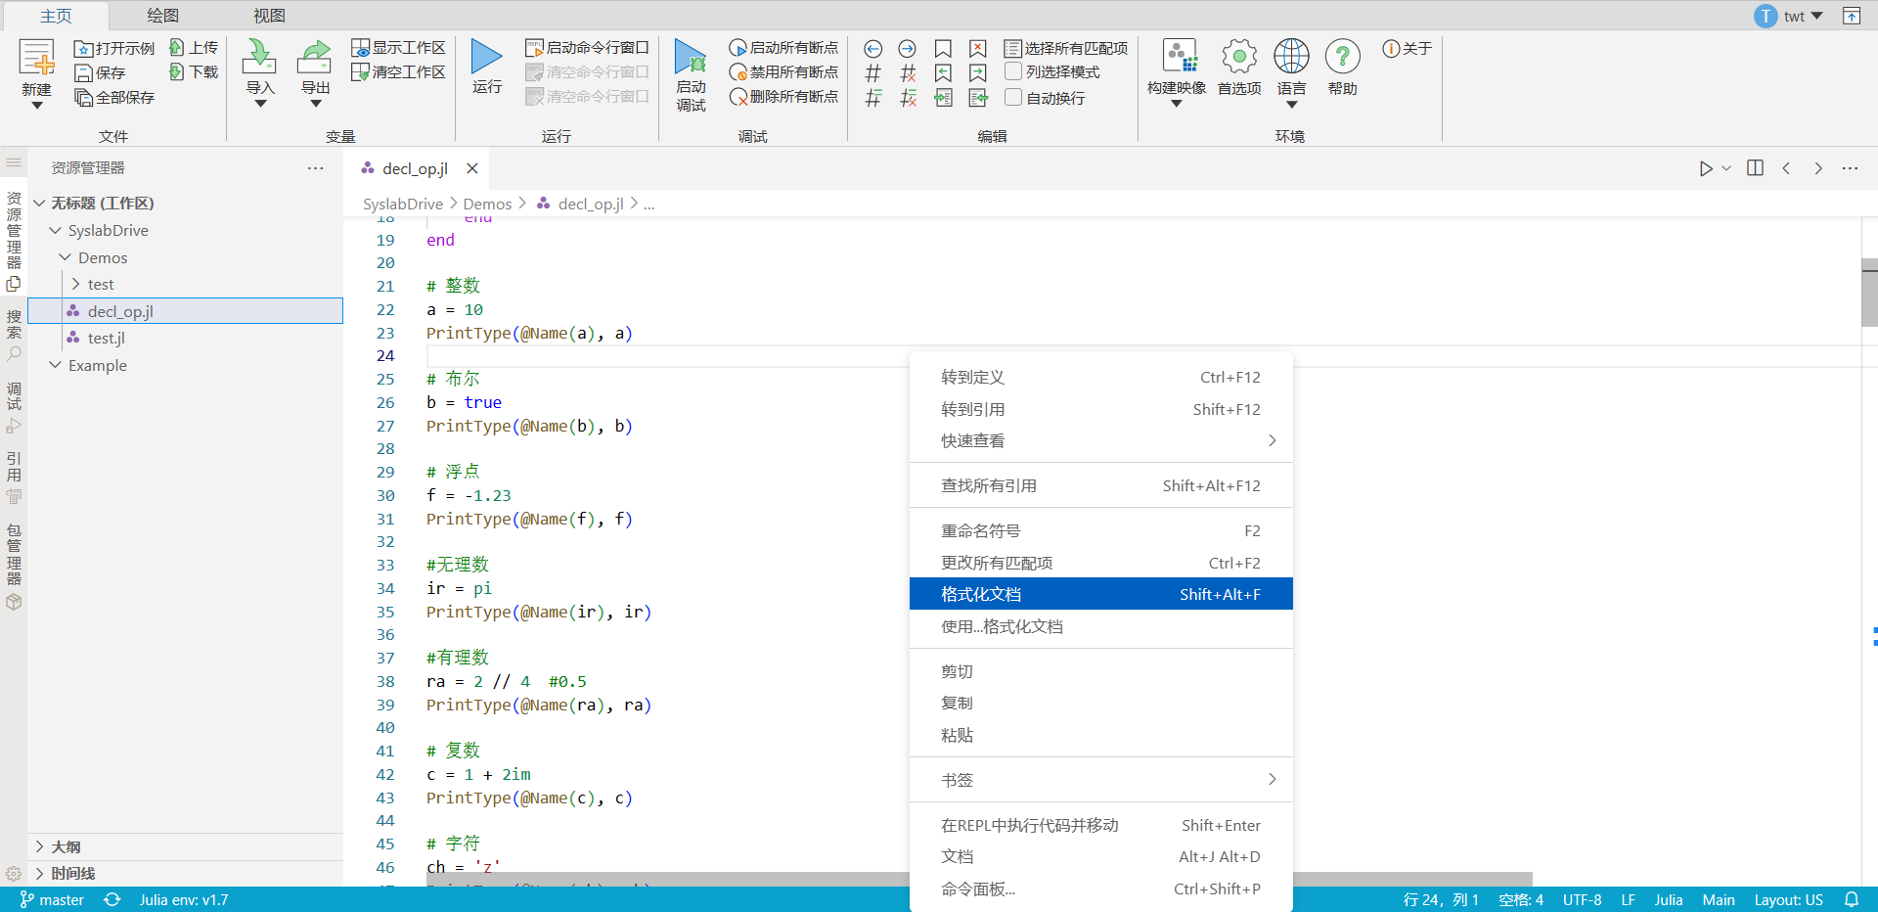Switch to the View (视图) ribbon tab

point(269,16)
